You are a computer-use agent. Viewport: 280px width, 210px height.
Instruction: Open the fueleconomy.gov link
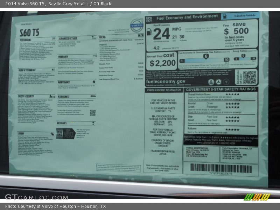(166, 82)
